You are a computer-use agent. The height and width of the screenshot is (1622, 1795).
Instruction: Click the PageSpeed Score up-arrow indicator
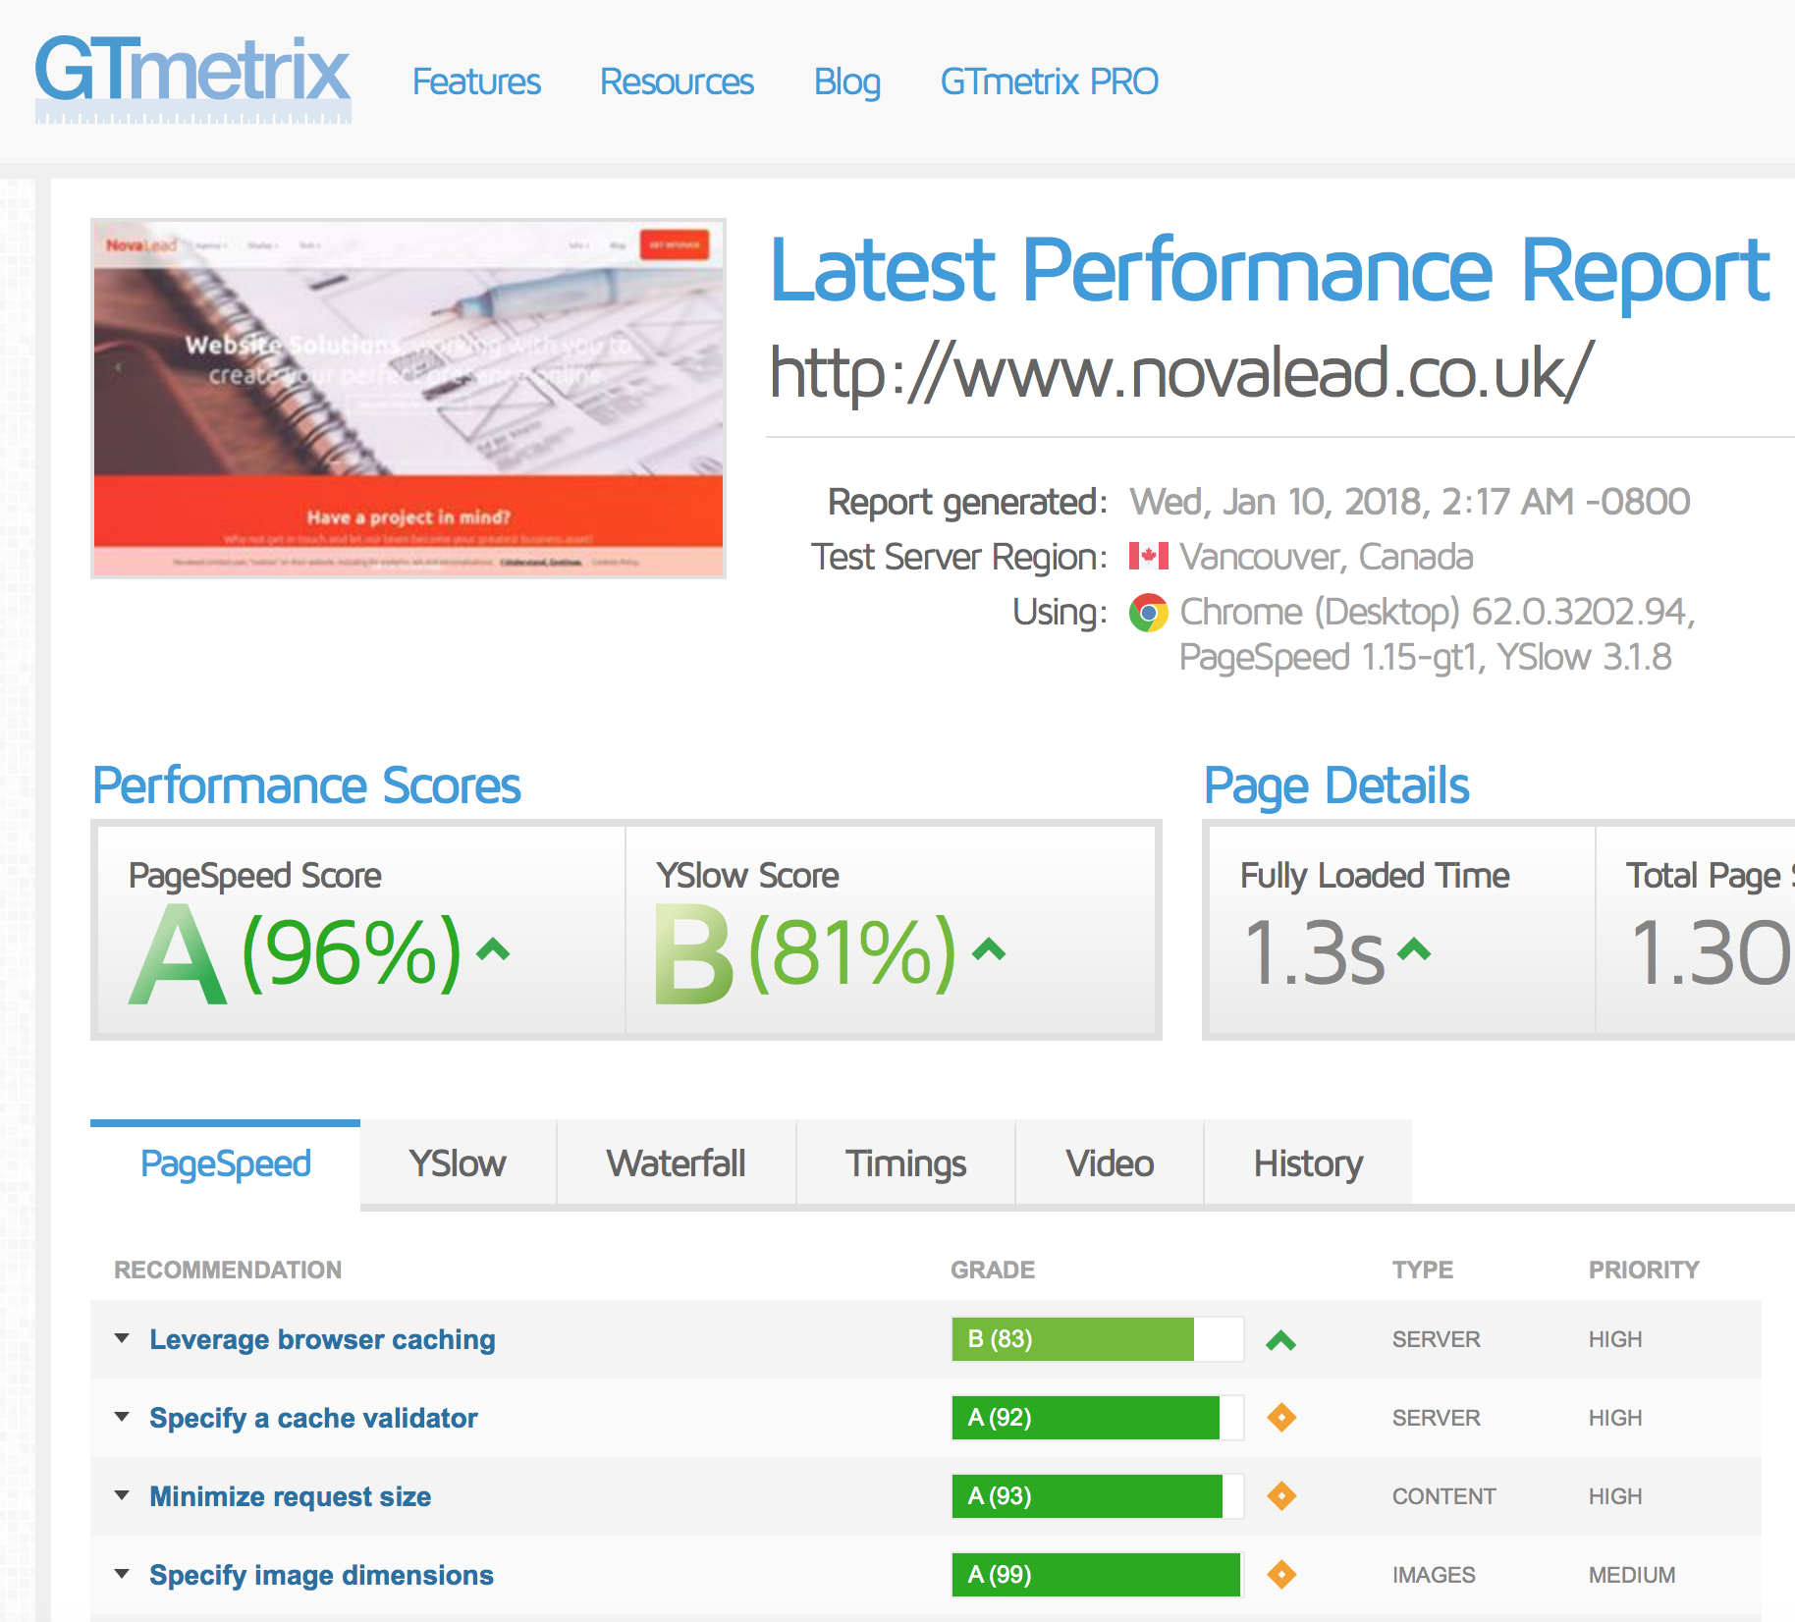click(493, 949)
